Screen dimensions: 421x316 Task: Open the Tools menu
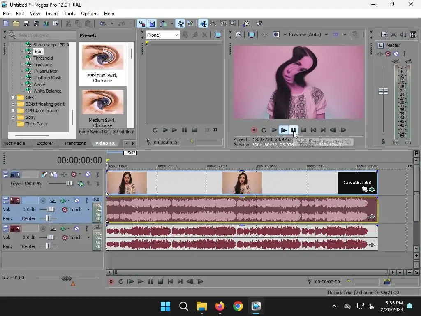click(69, 14)
